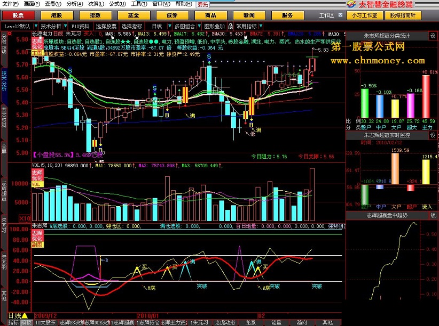Click the 副图 yellow label on indicator chart
The height and width of the screenshot is (326, 439).
(x=37, y=244)
